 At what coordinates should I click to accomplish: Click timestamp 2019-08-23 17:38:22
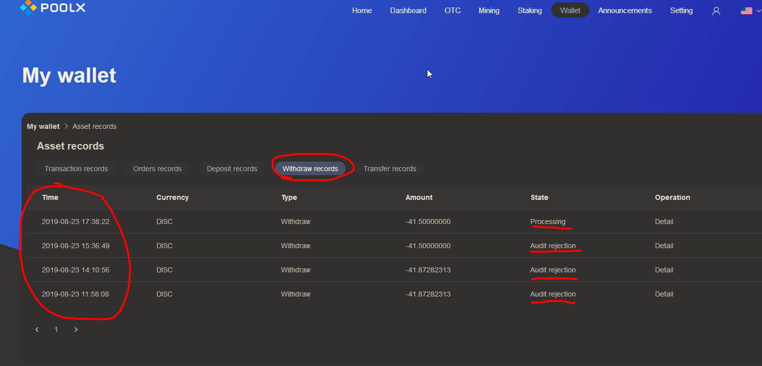pos(76,222)
